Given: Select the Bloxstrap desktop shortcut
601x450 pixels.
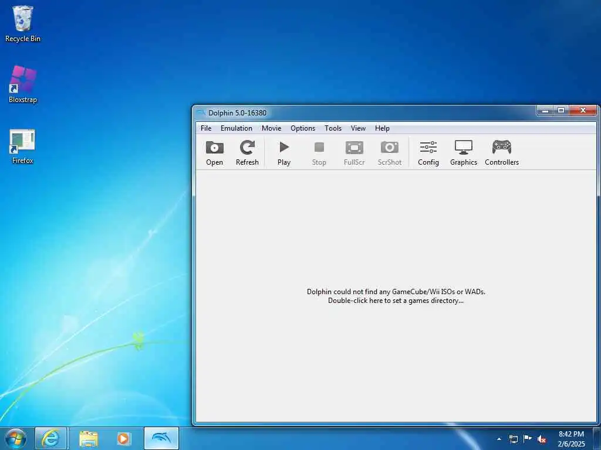Looking at the screenshot, I should coord(23,84).
